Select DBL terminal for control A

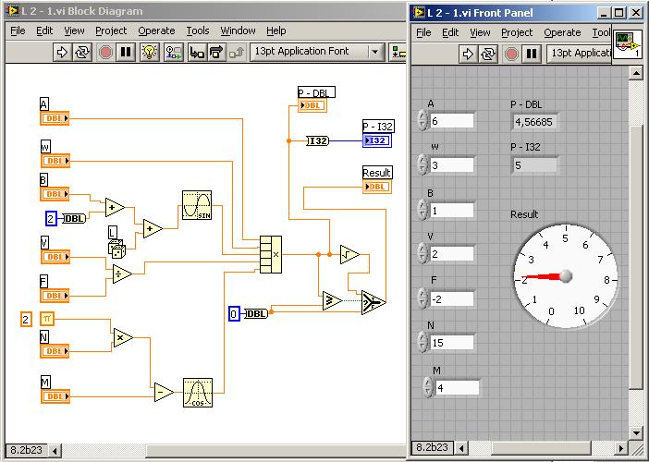click(55, 118)
